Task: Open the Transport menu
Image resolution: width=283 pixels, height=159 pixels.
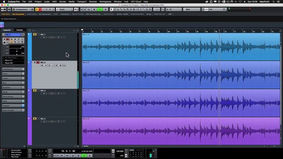Action: 82,2
